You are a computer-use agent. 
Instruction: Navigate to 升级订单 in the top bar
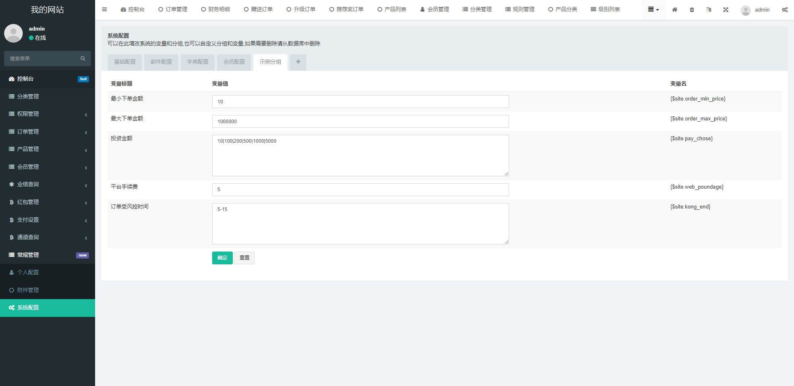point(301,9)
